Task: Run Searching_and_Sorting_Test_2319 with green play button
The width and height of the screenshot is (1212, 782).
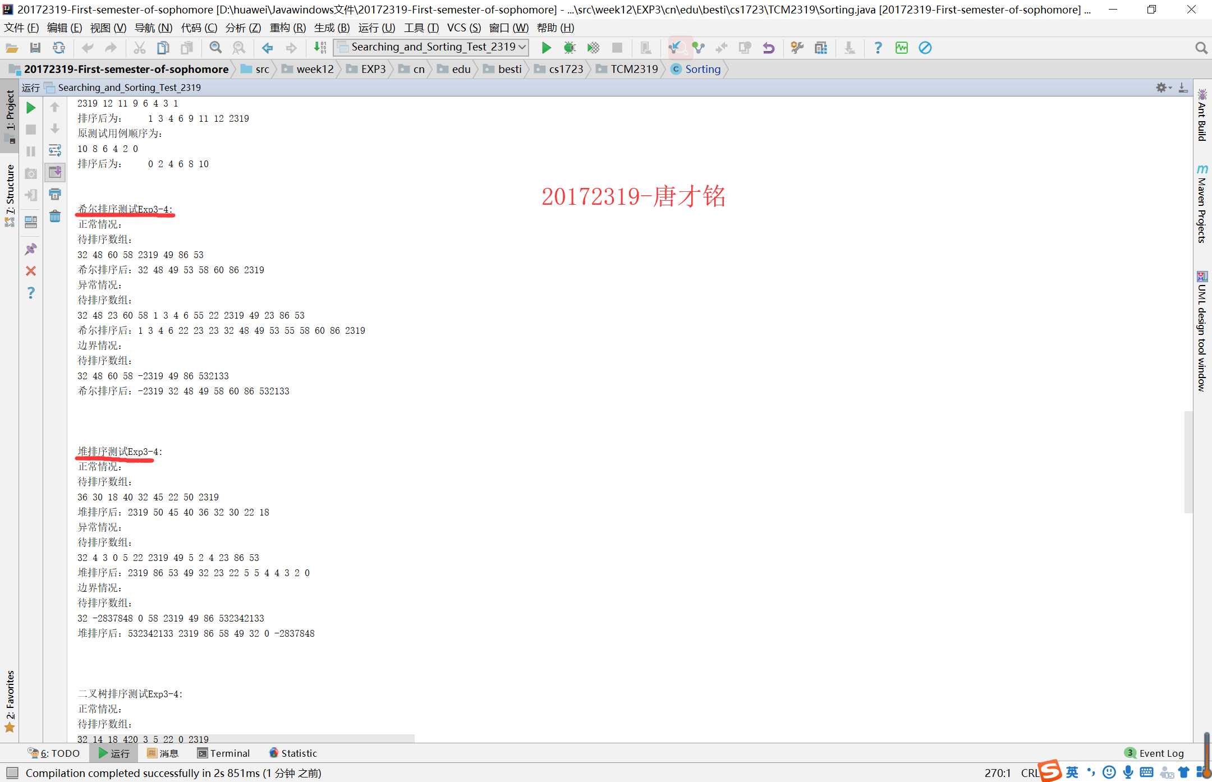Action: click(x=546, y=48)
